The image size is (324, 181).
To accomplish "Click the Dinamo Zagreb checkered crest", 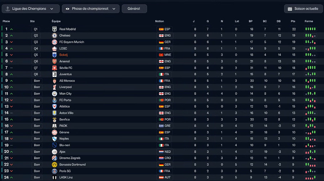I will pyautogui.click(x=54, y=158).
